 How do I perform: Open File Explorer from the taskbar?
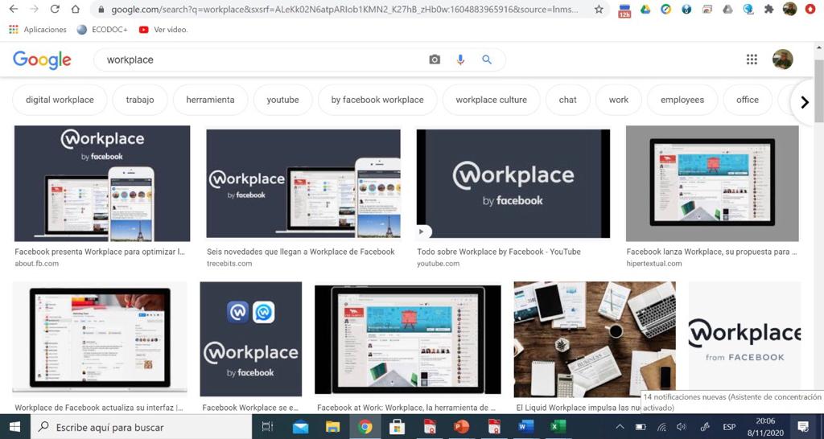point(332,426)
